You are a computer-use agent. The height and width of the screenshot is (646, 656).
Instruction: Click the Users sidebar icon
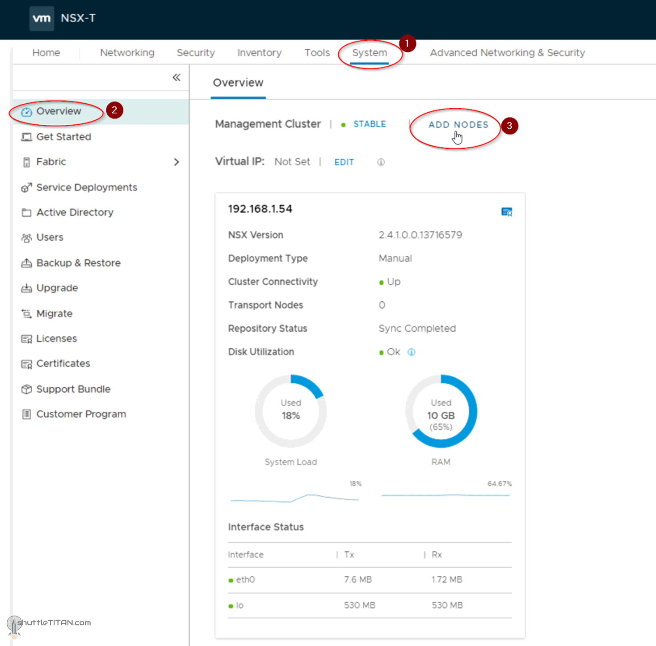coord(27,237)
